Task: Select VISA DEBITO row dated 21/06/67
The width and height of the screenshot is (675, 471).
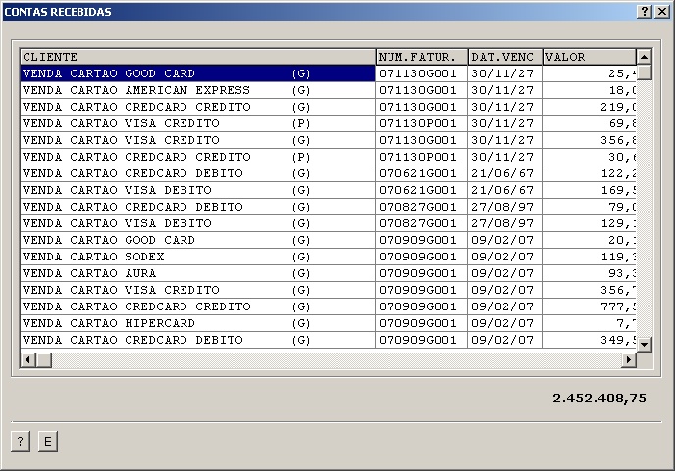Action: pos(328,190)
